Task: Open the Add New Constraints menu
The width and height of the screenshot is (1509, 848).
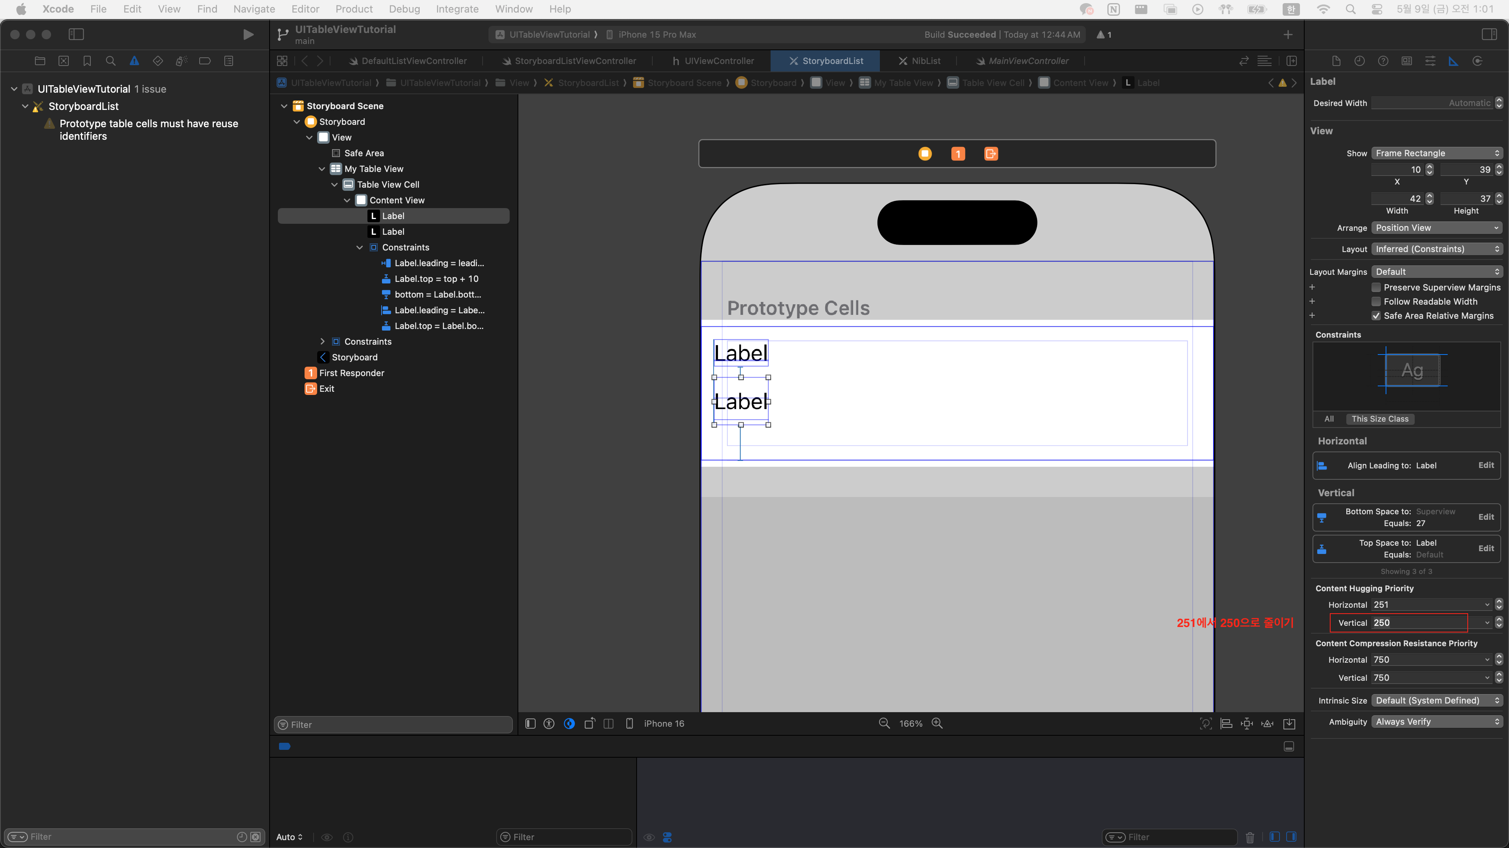Action: coord(1246,724)
